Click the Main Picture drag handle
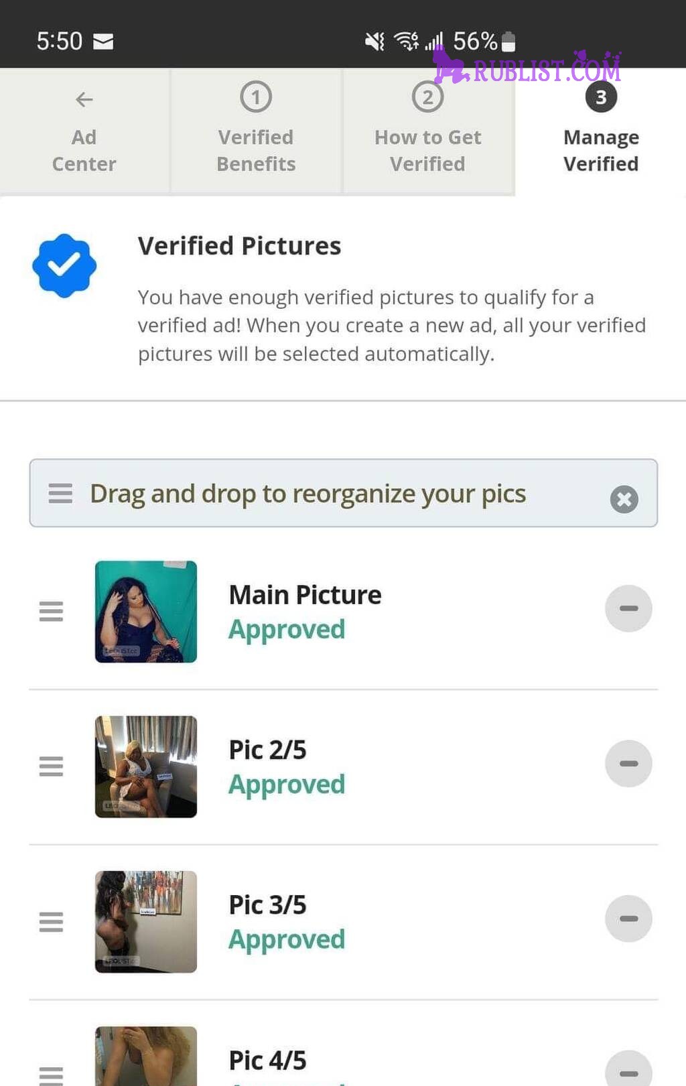Image resolution: width=686 pixels, height=1086 pixels. pos(51,611)
